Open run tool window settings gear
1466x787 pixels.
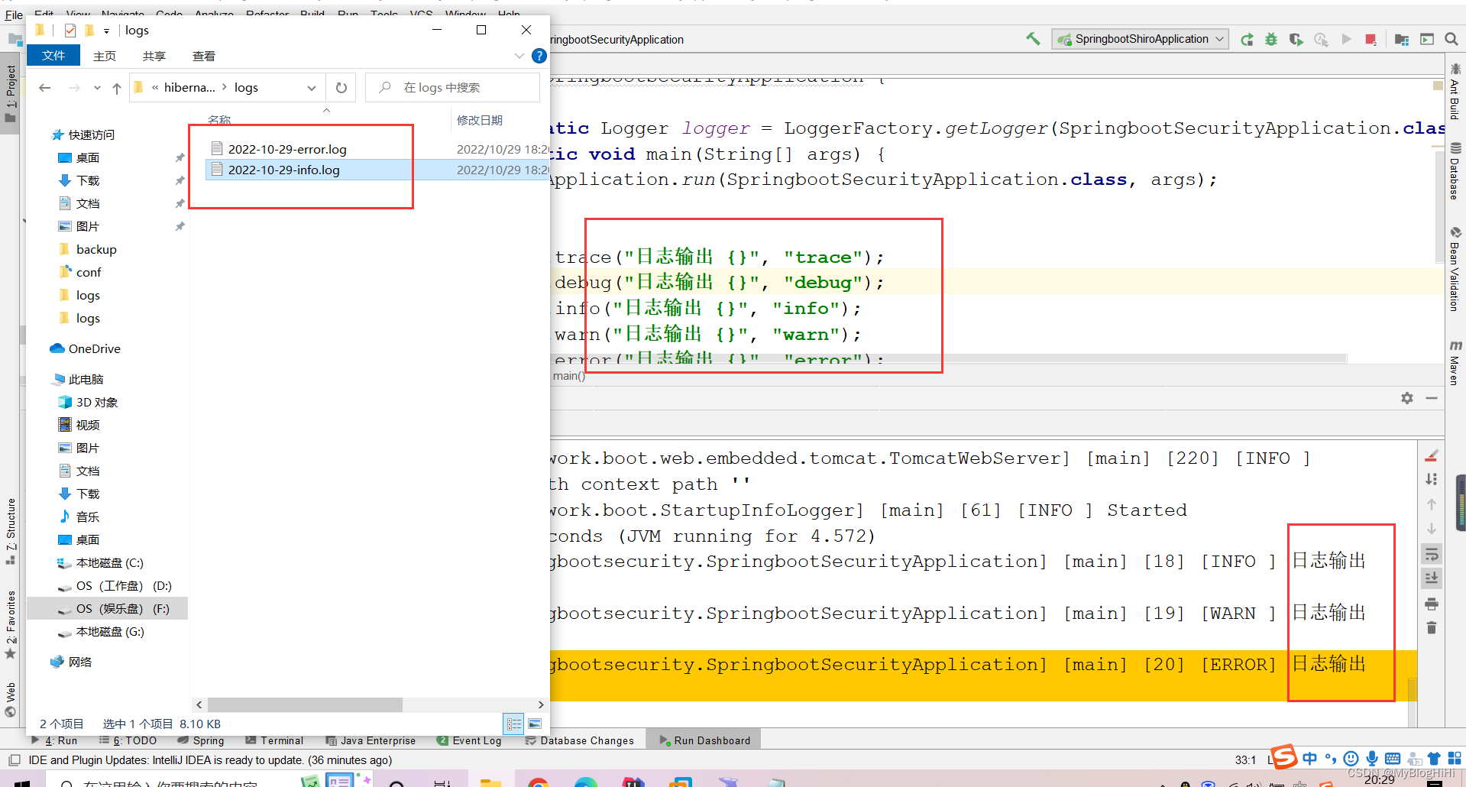coord(1407,398)
